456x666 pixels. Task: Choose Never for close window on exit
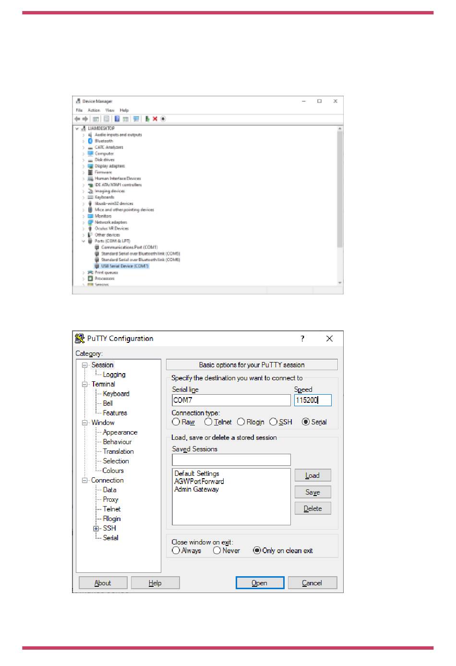pyautogui.click(x=217, y=551)
